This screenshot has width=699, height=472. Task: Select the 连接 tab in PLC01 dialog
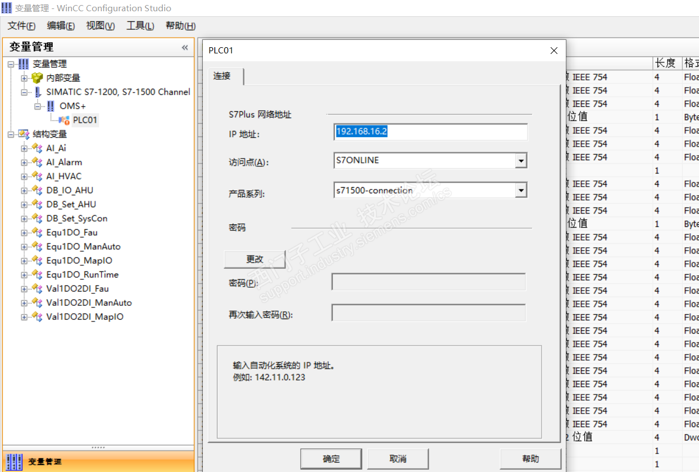[x=225, y=76]
